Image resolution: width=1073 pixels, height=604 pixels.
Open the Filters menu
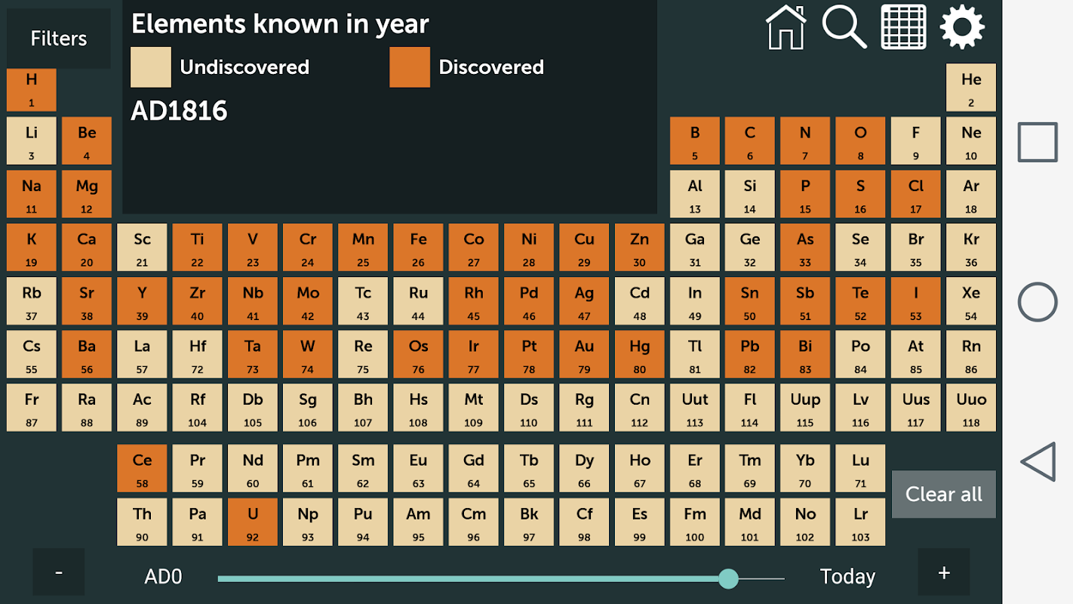tap(59, 39)
